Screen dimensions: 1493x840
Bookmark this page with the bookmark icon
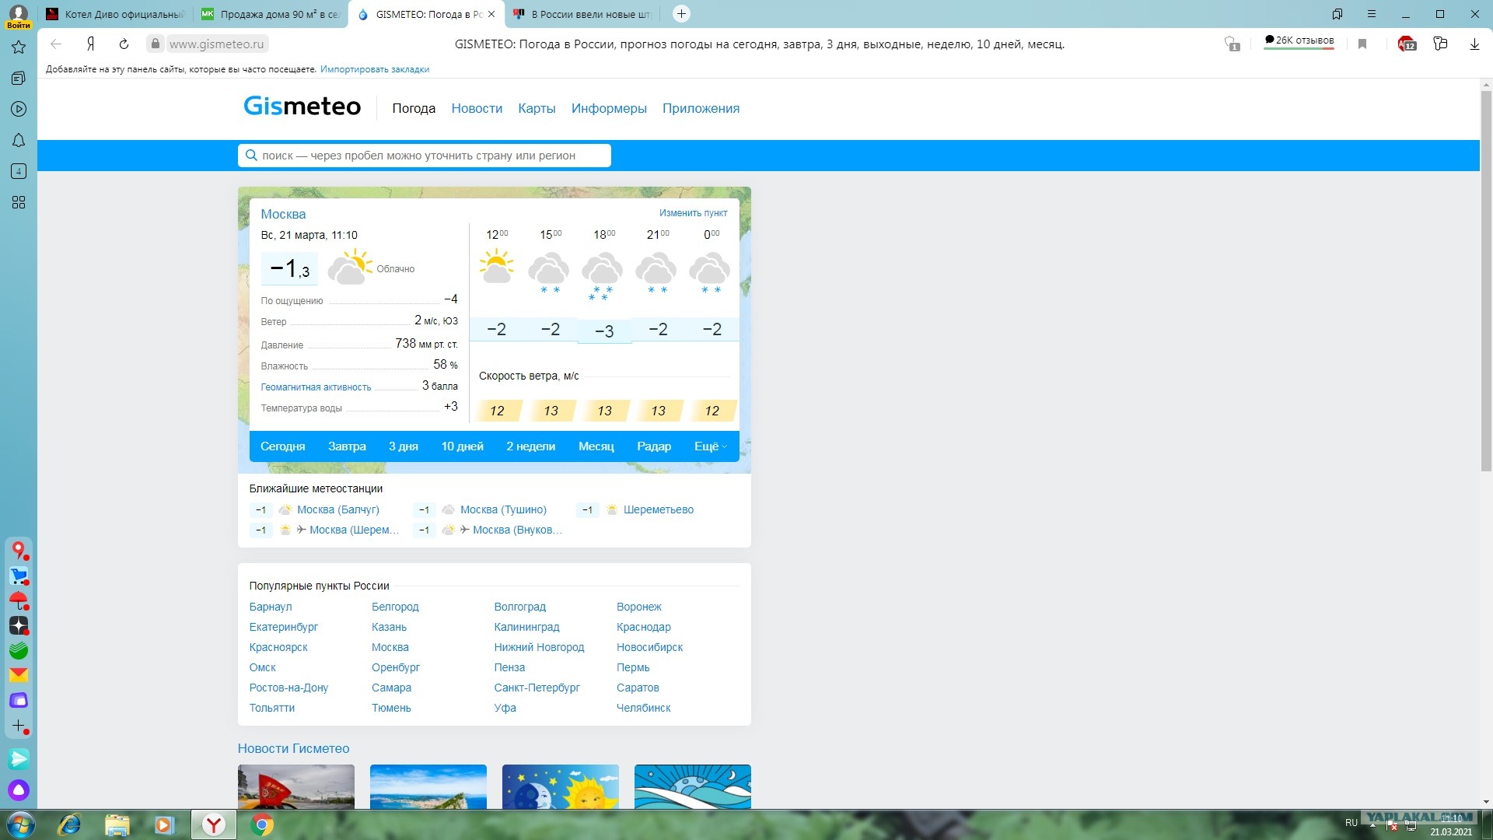pos(1362,44)
